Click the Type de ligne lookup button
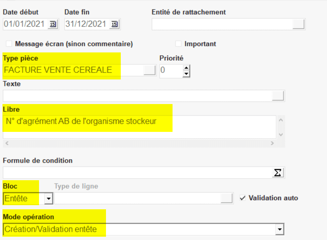This screenshot has height=240, width=327. 227,198
